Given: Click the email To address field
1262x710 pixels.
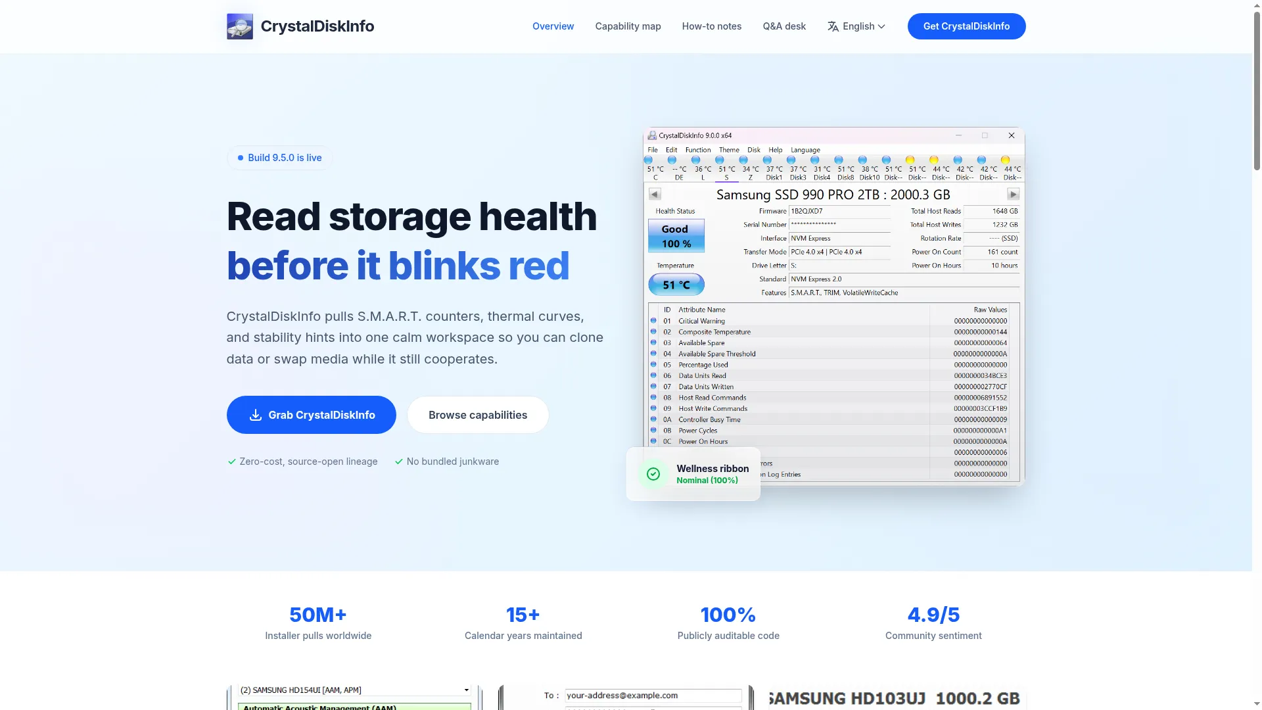Looking at the screenshot, I should pos(653,696).
